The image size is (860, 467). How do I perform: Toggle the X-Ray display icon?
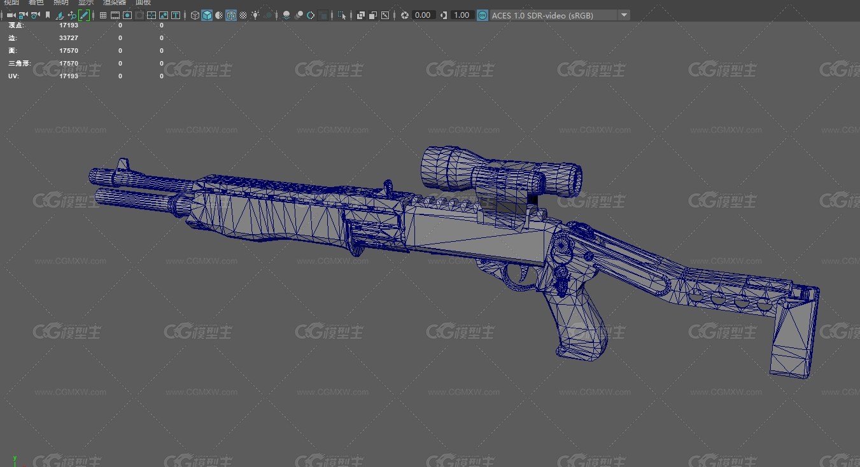(x=361, y=15)
